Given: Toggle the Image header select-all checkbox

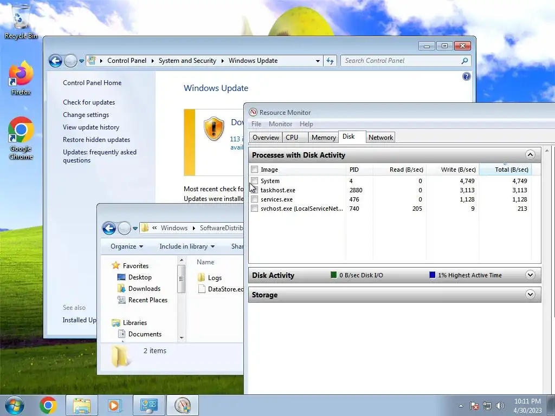Looking at the screenshot, I should 255,170.
